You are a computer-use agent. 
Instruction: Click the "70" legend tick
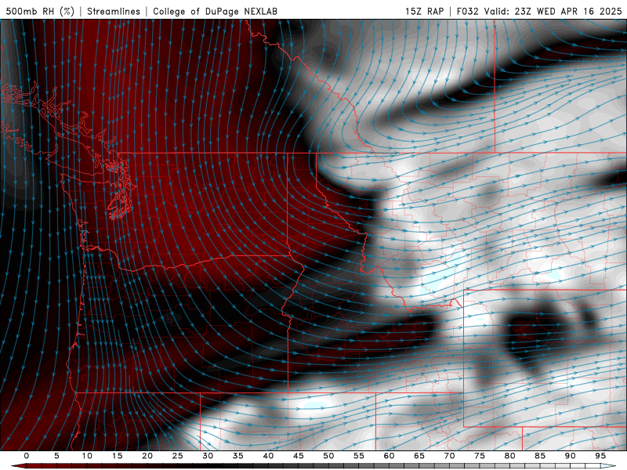(449, 456)
